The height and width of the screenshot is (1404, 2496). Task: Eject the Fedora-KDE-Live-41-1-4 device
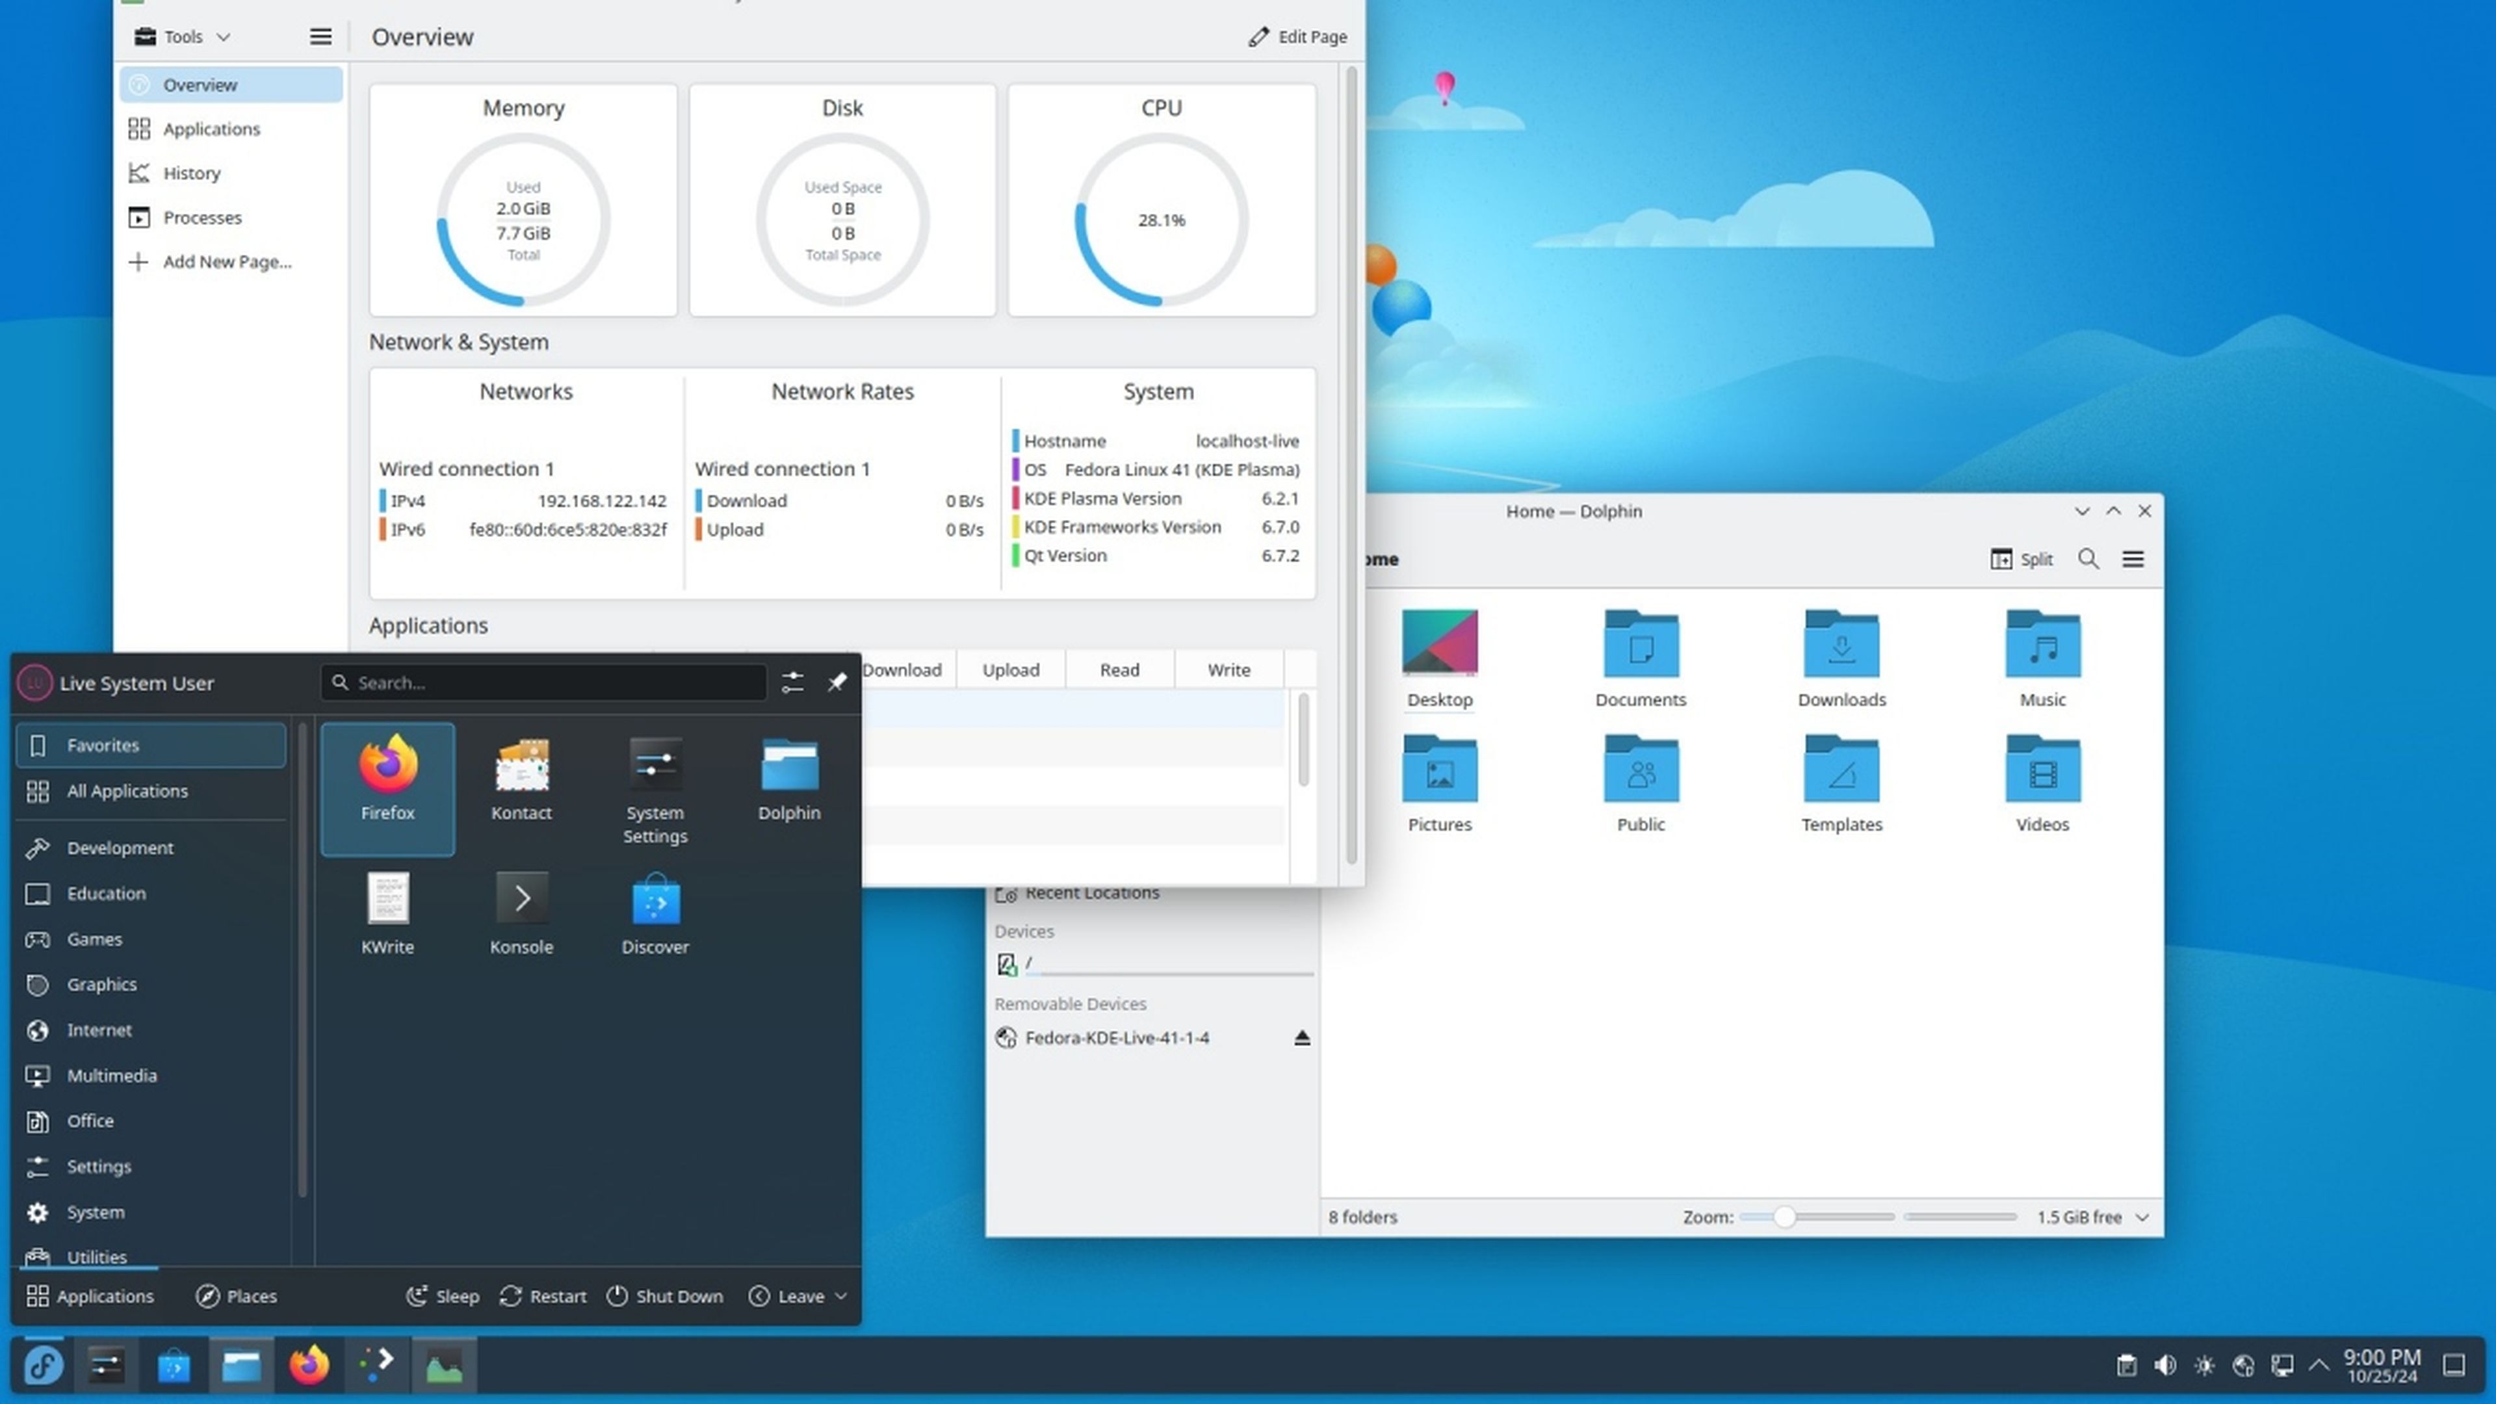[x=1301, y=1038]
